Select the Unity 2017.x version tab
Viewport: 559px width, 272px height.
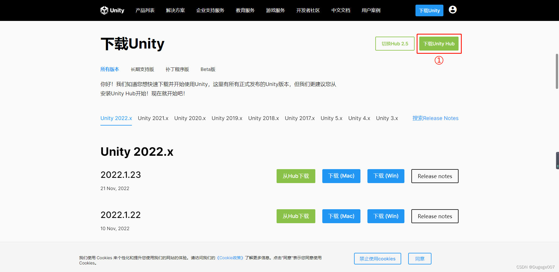pos(300,118)
